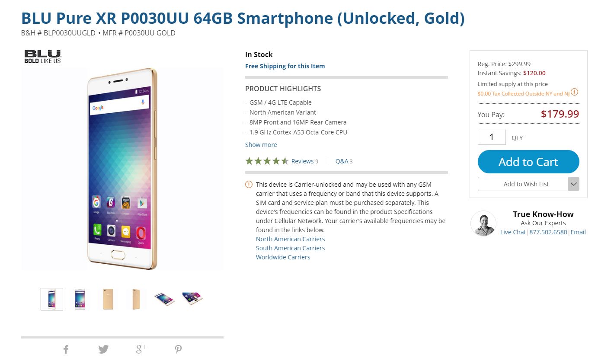Click the star rating icons

tap(267, 161)
